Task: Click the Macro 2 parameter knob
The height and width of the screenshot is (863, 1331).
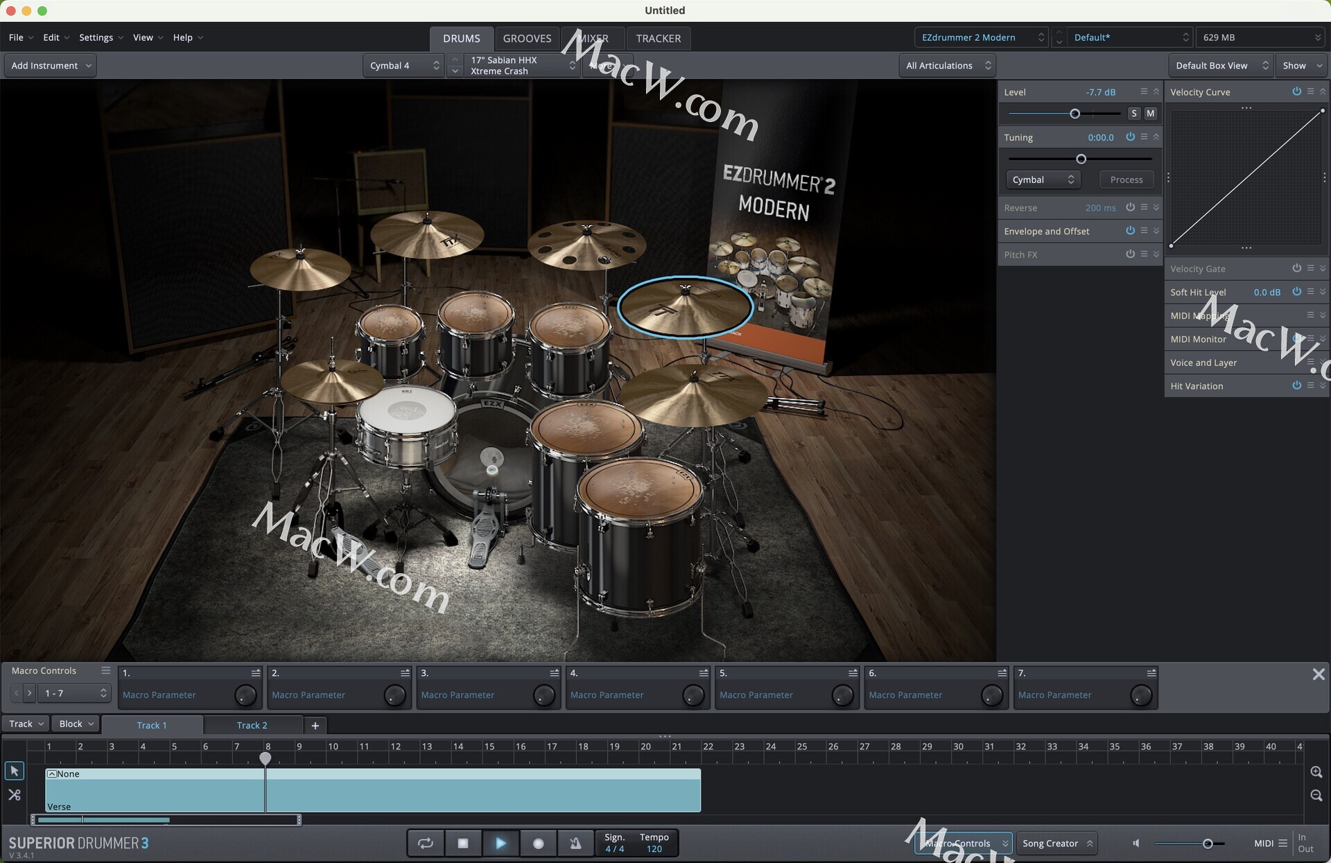Action: (394, 695)
